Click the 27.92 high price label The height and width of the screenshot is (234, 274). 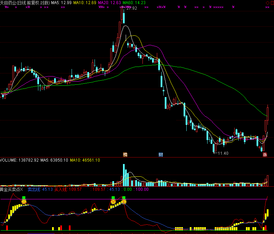(131, 8)
